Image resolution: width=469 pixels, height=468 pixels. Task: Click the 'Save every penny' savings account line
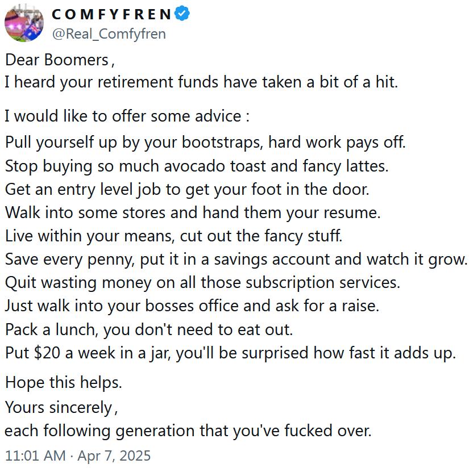tap(236, 260)
